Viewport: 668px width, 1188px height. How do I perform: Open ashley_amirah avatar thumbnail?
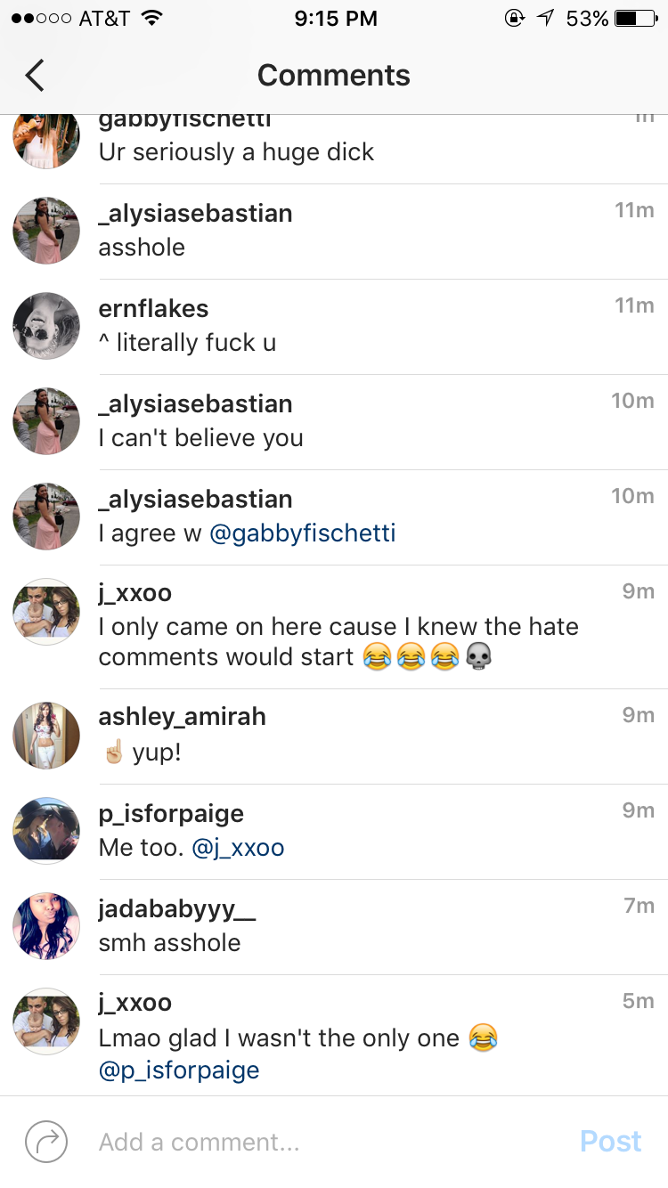pyautogui.click(x=46, y=736)
